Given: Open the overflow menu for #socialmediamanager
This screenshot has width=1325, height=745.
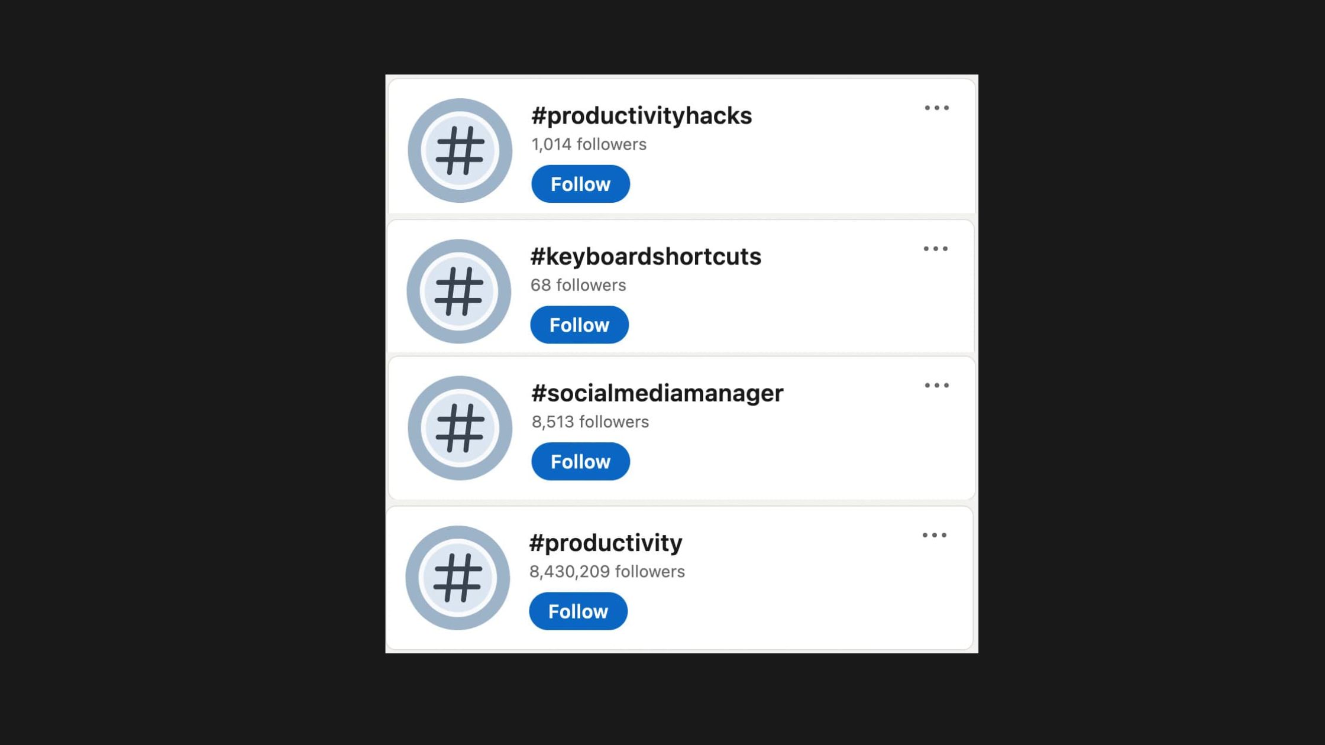Looking at the screenshot, I should pyautogui.click(x=937, y=385).
